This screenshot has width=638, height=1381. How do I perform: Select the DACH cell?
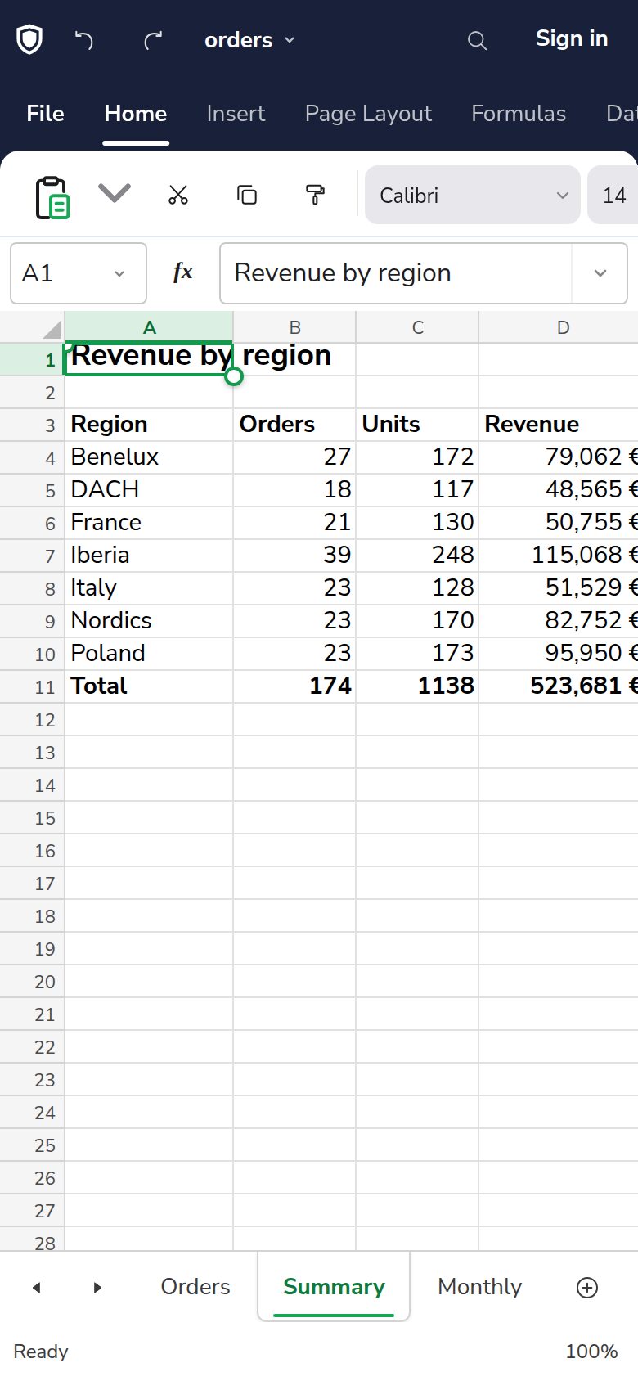pos(149,490)
